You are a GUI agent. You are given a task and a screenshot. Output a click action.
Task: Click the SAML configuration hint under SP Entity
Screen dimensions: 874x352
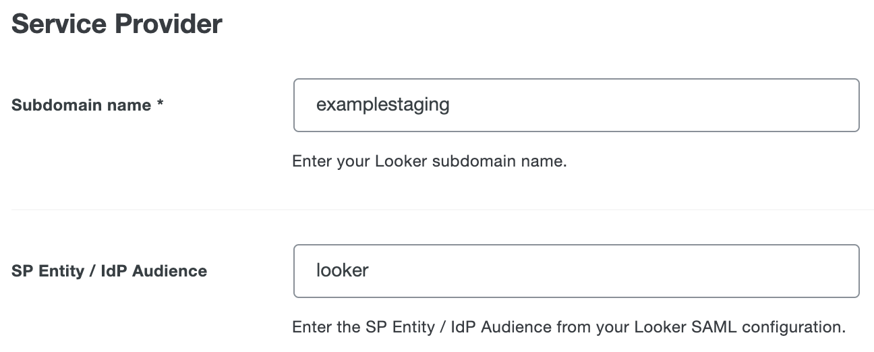568,328
